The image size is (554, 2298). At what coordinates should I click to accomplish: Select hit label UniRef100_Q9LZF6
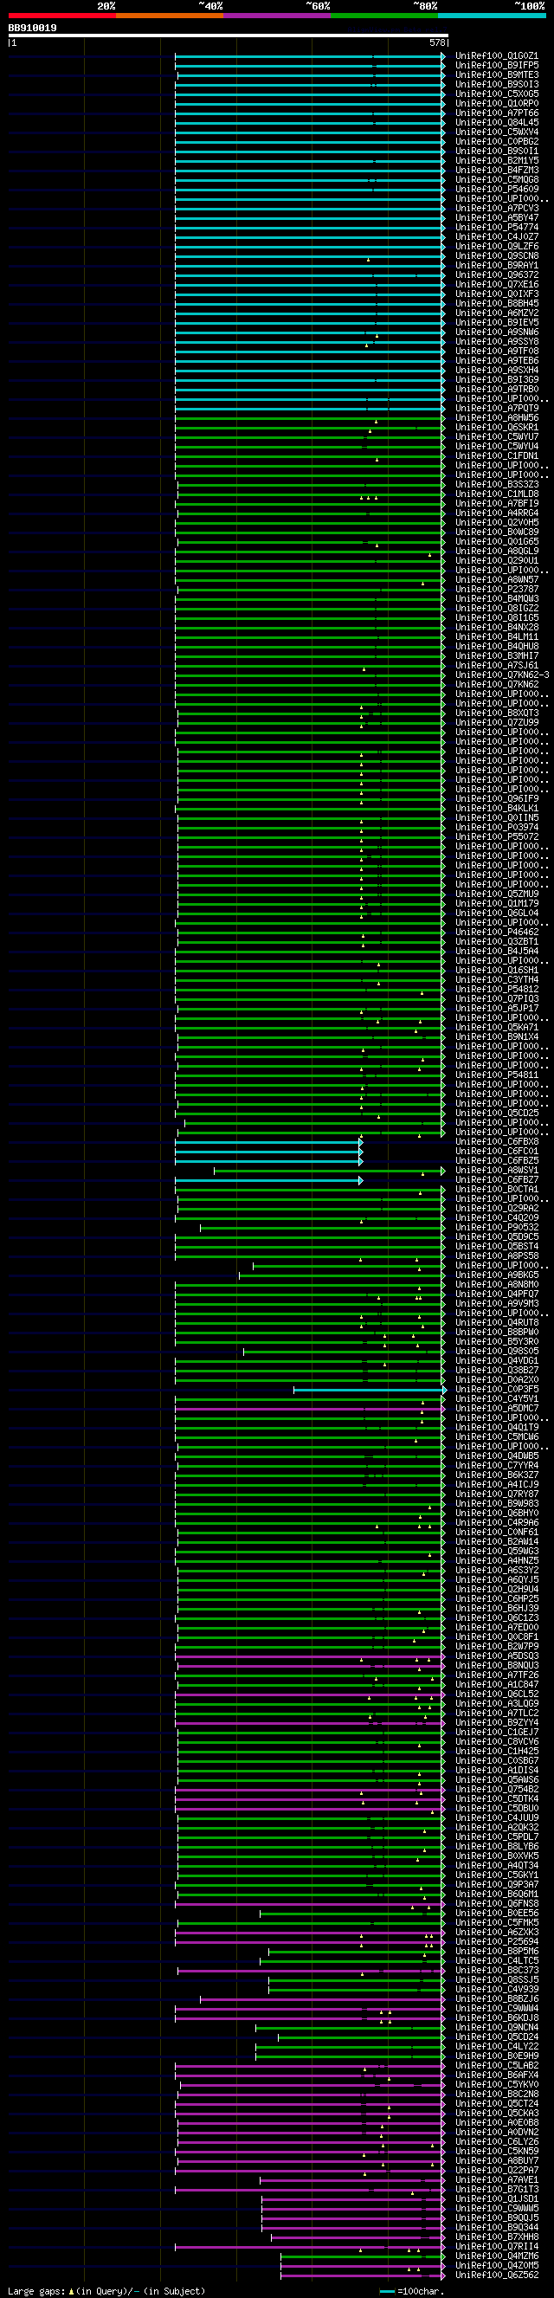(x=497, y=246)
